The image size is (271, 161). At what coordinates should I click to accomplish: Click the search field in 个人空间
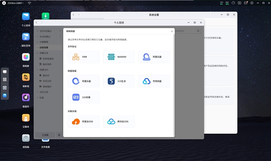tap(188, 31)
